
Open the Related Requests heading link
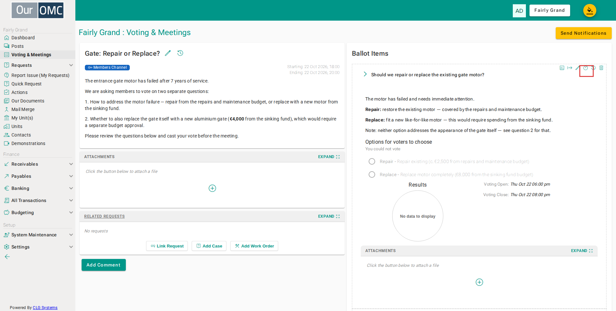pos(105,216)
